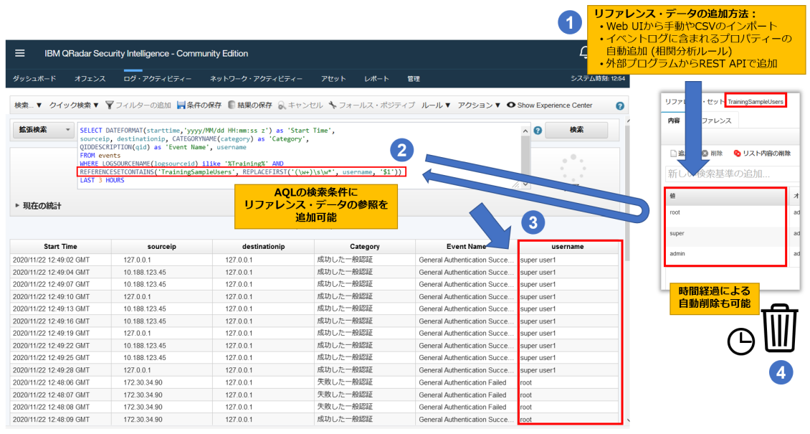810x434 pixels.
Task: Click the notifications bell icon
Action: click(583, 52)
